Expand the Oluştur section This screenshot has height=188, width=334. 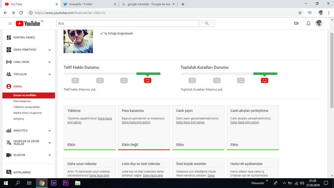pos(50,155)
